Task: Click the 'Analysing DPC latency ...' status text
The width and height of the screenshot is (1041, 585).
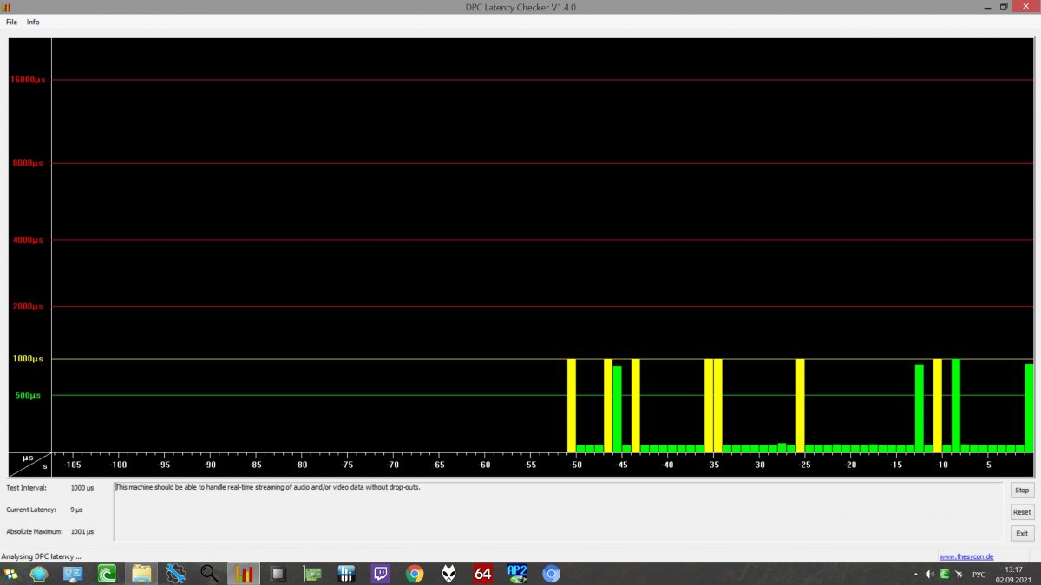Action: 42,556
